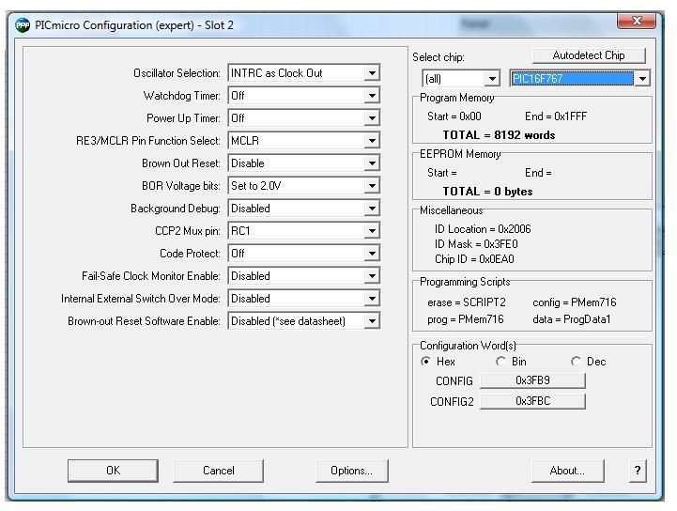Screen dimensions: 677x511
Task: Click the 'erase = SCRIPT2' text
Action: tap(467, 302)
